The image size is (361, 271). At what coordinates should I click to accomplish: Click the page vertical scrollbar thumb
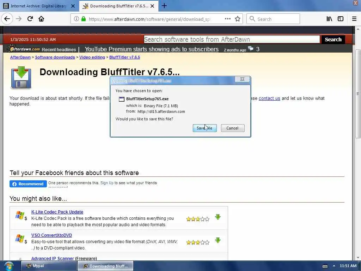point(358,94)
